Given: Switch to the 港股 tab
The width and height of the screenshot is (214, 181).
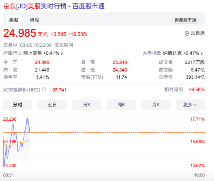Looking at the screenshot, I should tap(34, 20).
